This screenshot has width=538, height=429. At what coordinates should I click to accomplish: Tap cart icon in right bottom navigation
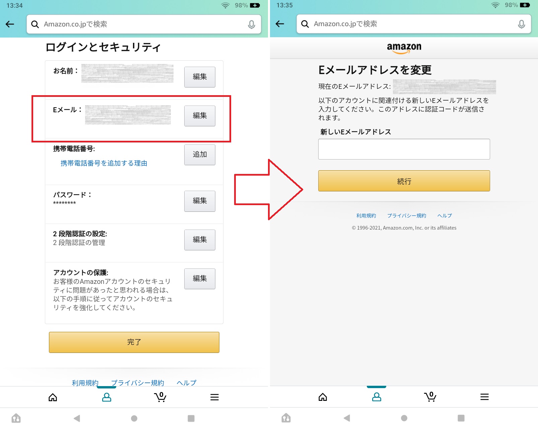click(x=430, y=396)
